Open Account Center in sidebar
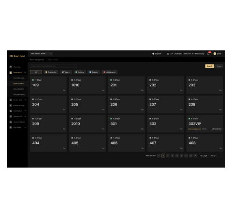The image size is (232, 218). coord(19,122)
